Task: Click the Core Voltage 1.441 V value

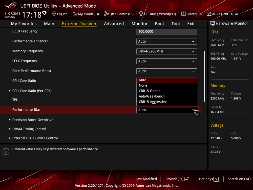Action: coord(236,59)
